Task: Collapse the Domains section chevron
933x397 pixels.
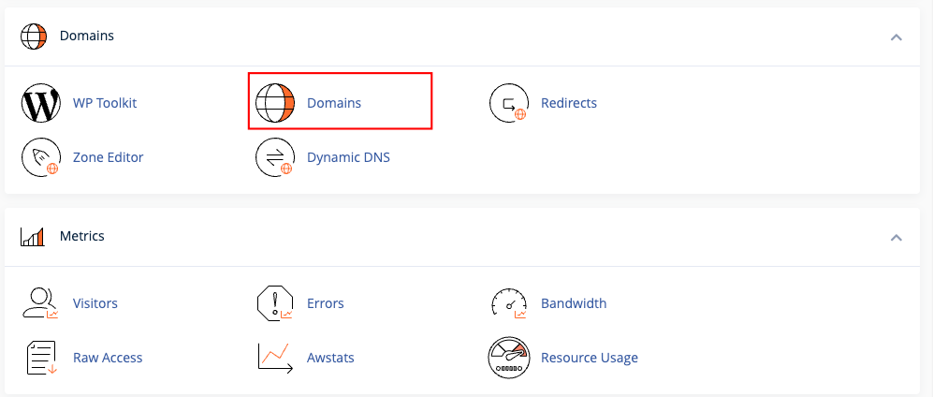Action: [897, 37]
